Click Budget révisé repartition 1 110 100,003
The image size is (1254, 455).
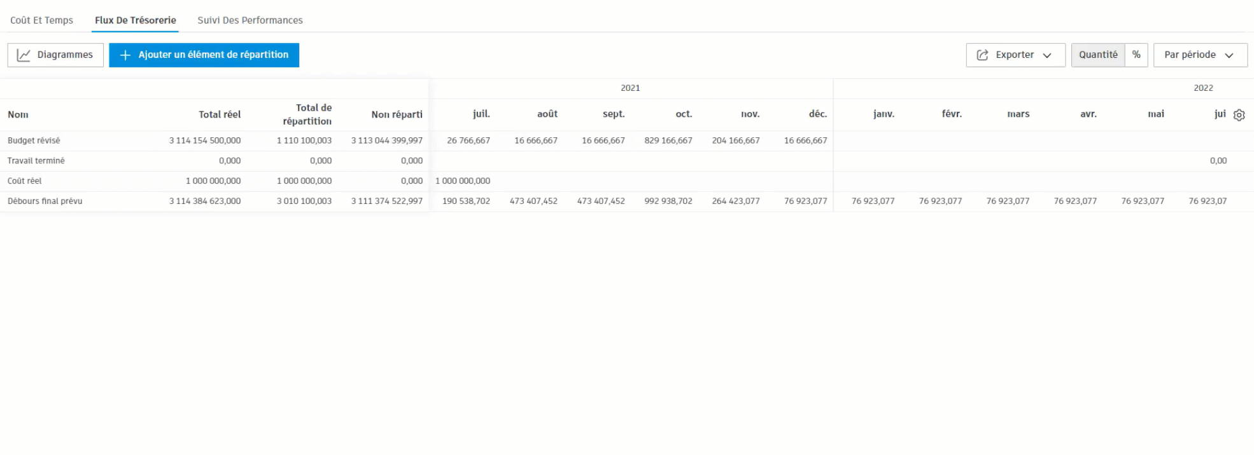[x=304, y=140]
